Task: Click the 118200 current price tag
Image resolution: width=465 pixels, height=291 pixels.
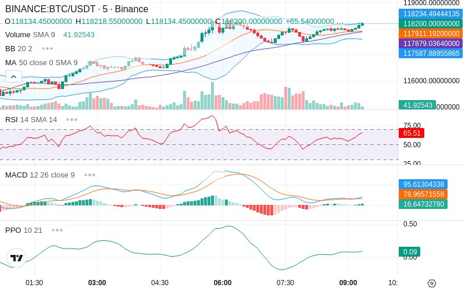Action: pyautogui.click(x=431, y=24)
